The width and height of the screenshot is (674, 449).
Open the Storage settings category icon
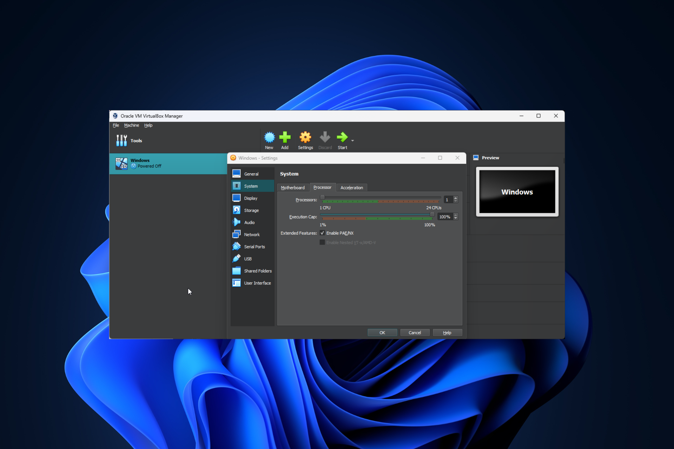coord(237,210)
